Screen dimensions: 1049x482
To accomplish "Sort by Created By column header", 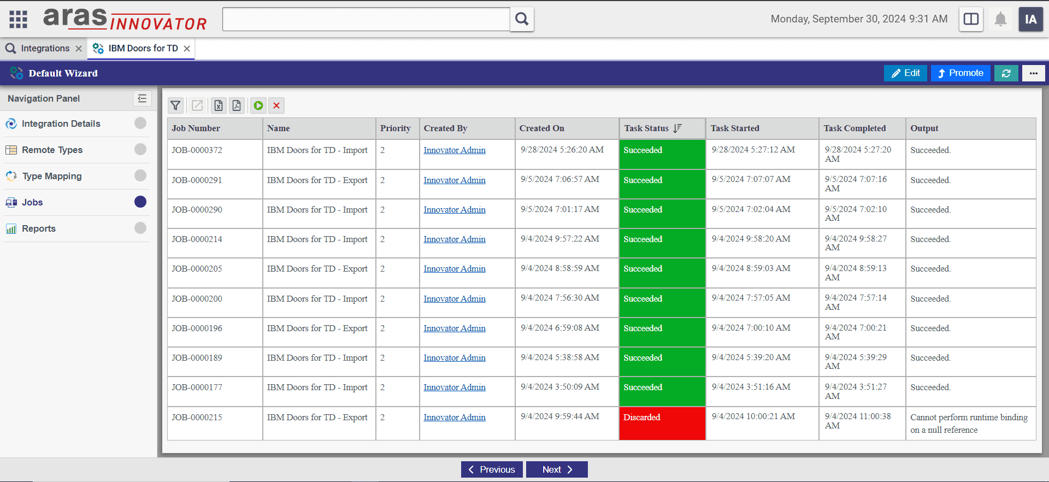I will [x=467, y=128].
